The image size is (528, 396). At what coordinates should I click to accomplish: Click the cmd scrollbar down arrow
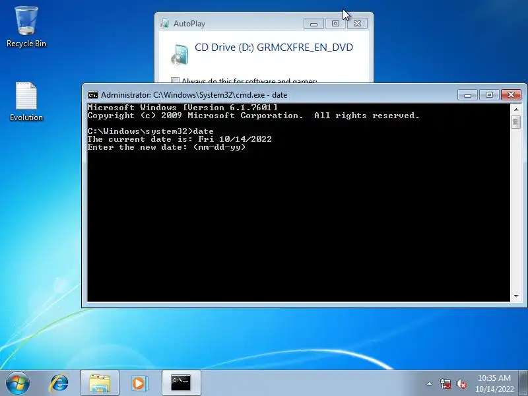tap(516, 296)
